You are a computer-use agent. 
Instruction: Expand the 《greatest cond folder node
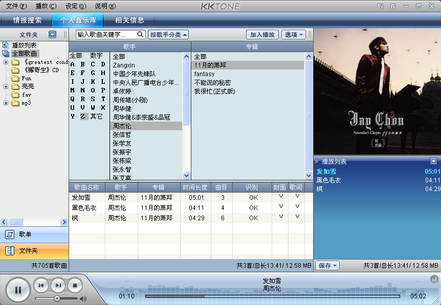6,62
